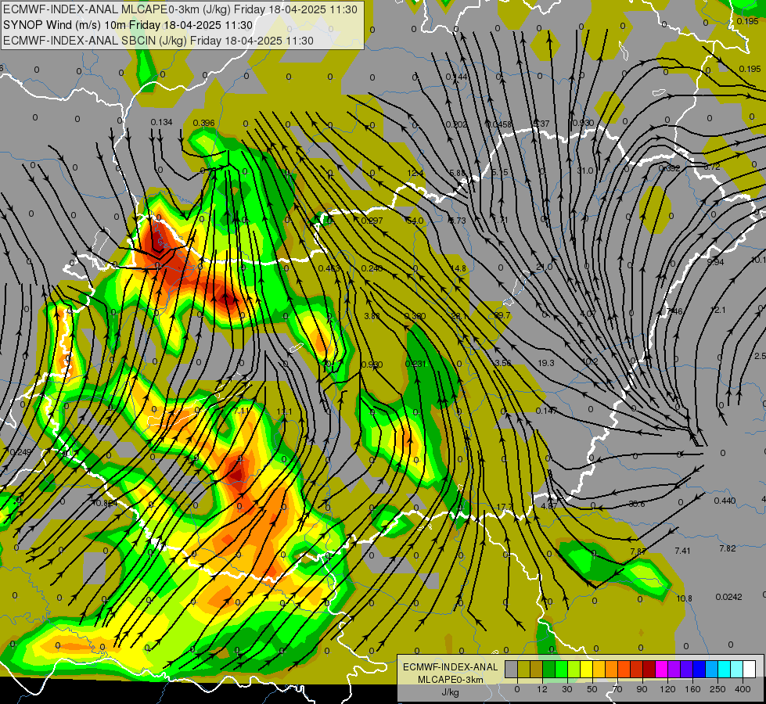The height and width of the screenshot is (704, 766).
Task: Select the map value 12.1
Action: point(717,311)
